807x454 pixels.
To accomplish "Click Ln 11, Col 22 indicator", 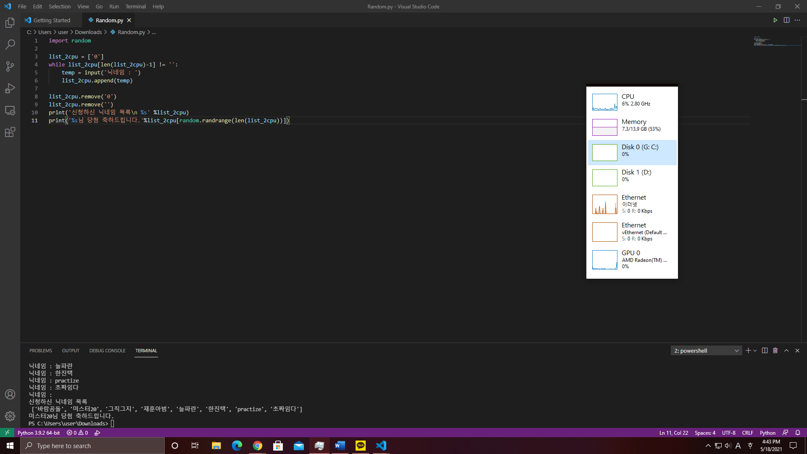I will pos(674,433).
